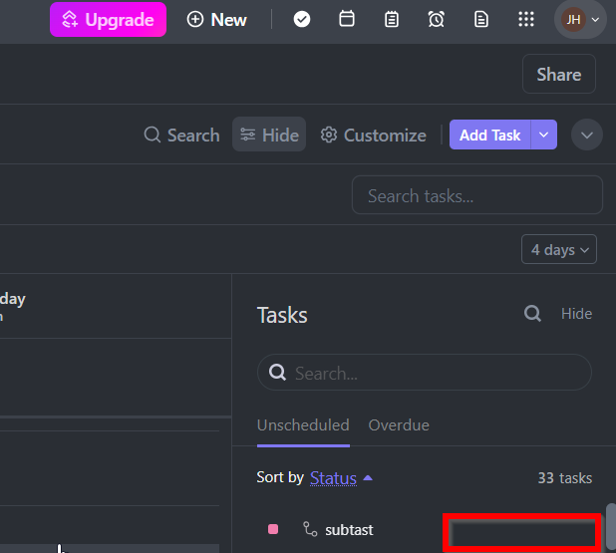Toggle the Hide filters button in toolbar

pos(269,135)
